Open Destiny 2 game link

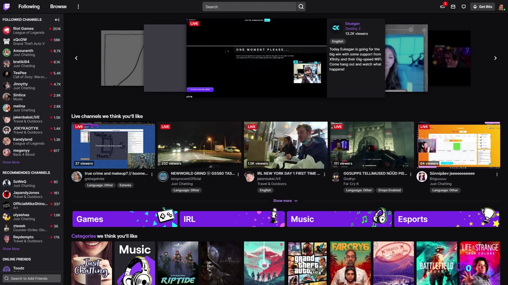tap(353, 29)
